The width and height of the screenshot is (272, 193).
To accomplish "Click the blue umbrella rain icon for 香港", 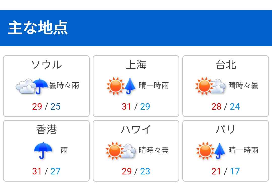I will coord(43,150).
